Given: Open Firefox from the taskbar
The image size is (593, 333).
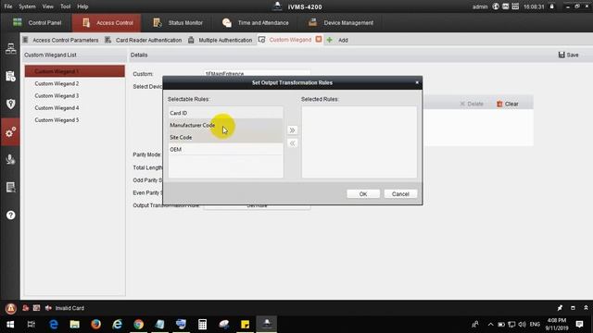Looking at the screenshot, I should pyautogui.click(x=95, y=324).
